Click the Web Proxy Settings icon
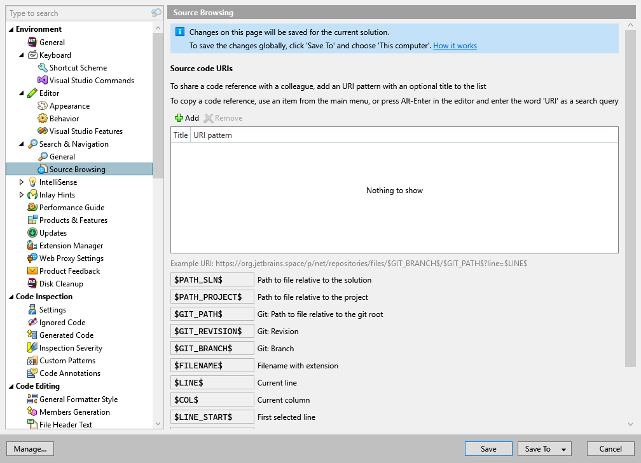 click(x=32, y=258)
